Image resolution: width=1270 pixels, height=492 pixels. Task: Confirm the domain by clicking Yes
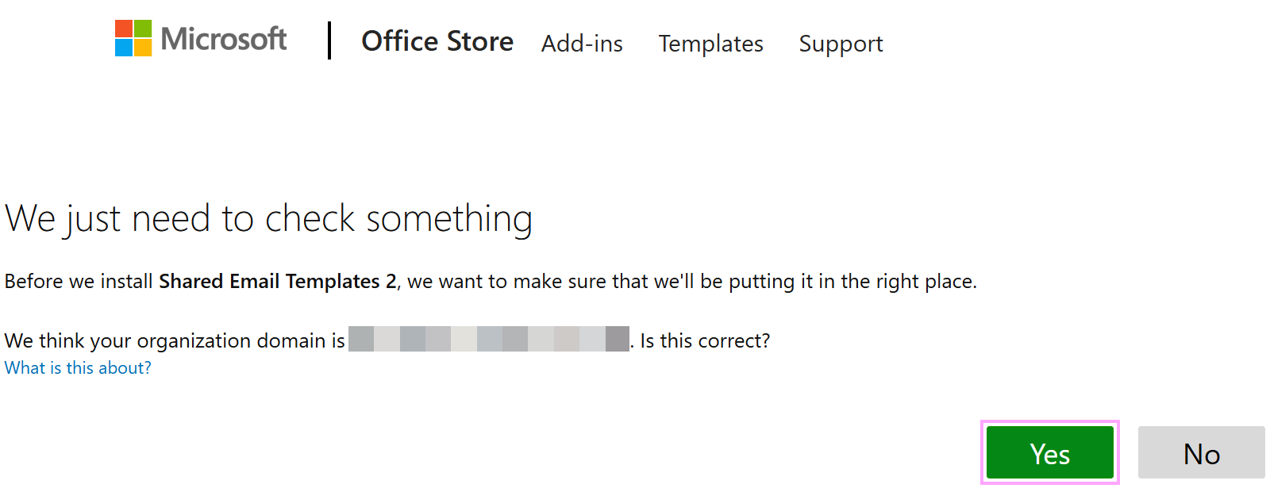1049,452
